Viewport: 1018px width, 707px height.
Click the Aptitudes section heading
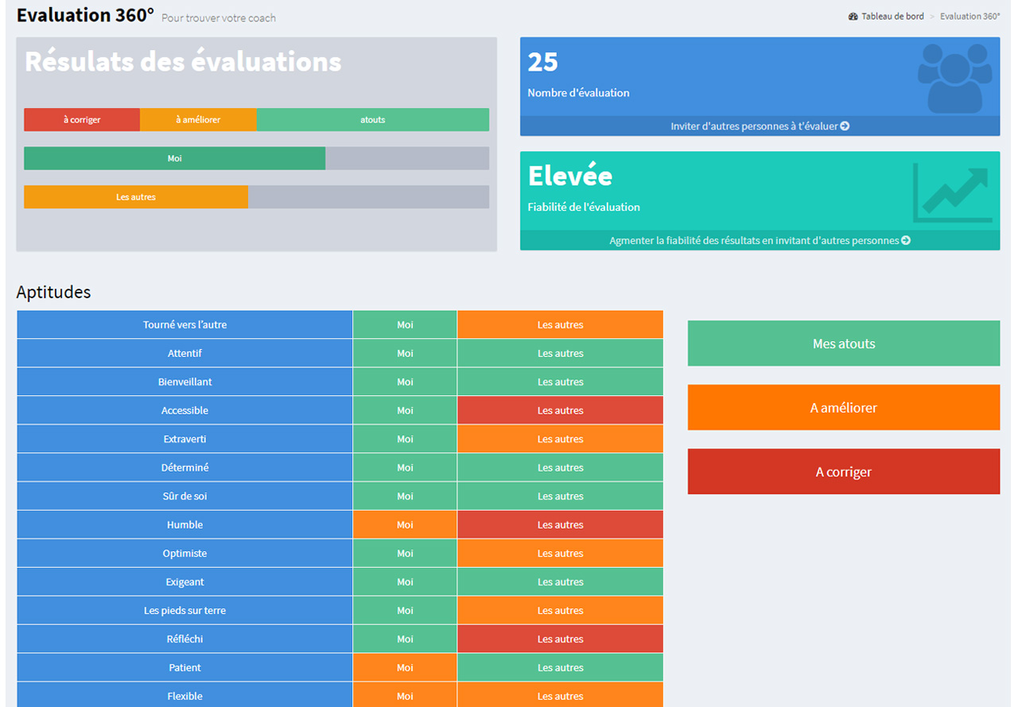tap(53, 292)
